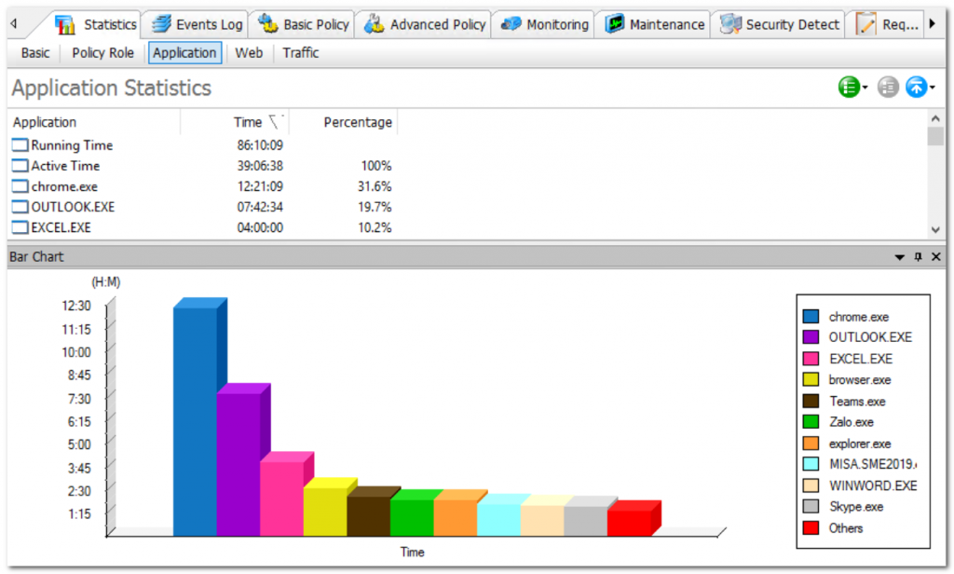
Task: Open the green list icon dropdown arrow
Action: pyautogui.click(x=865, y=88)
